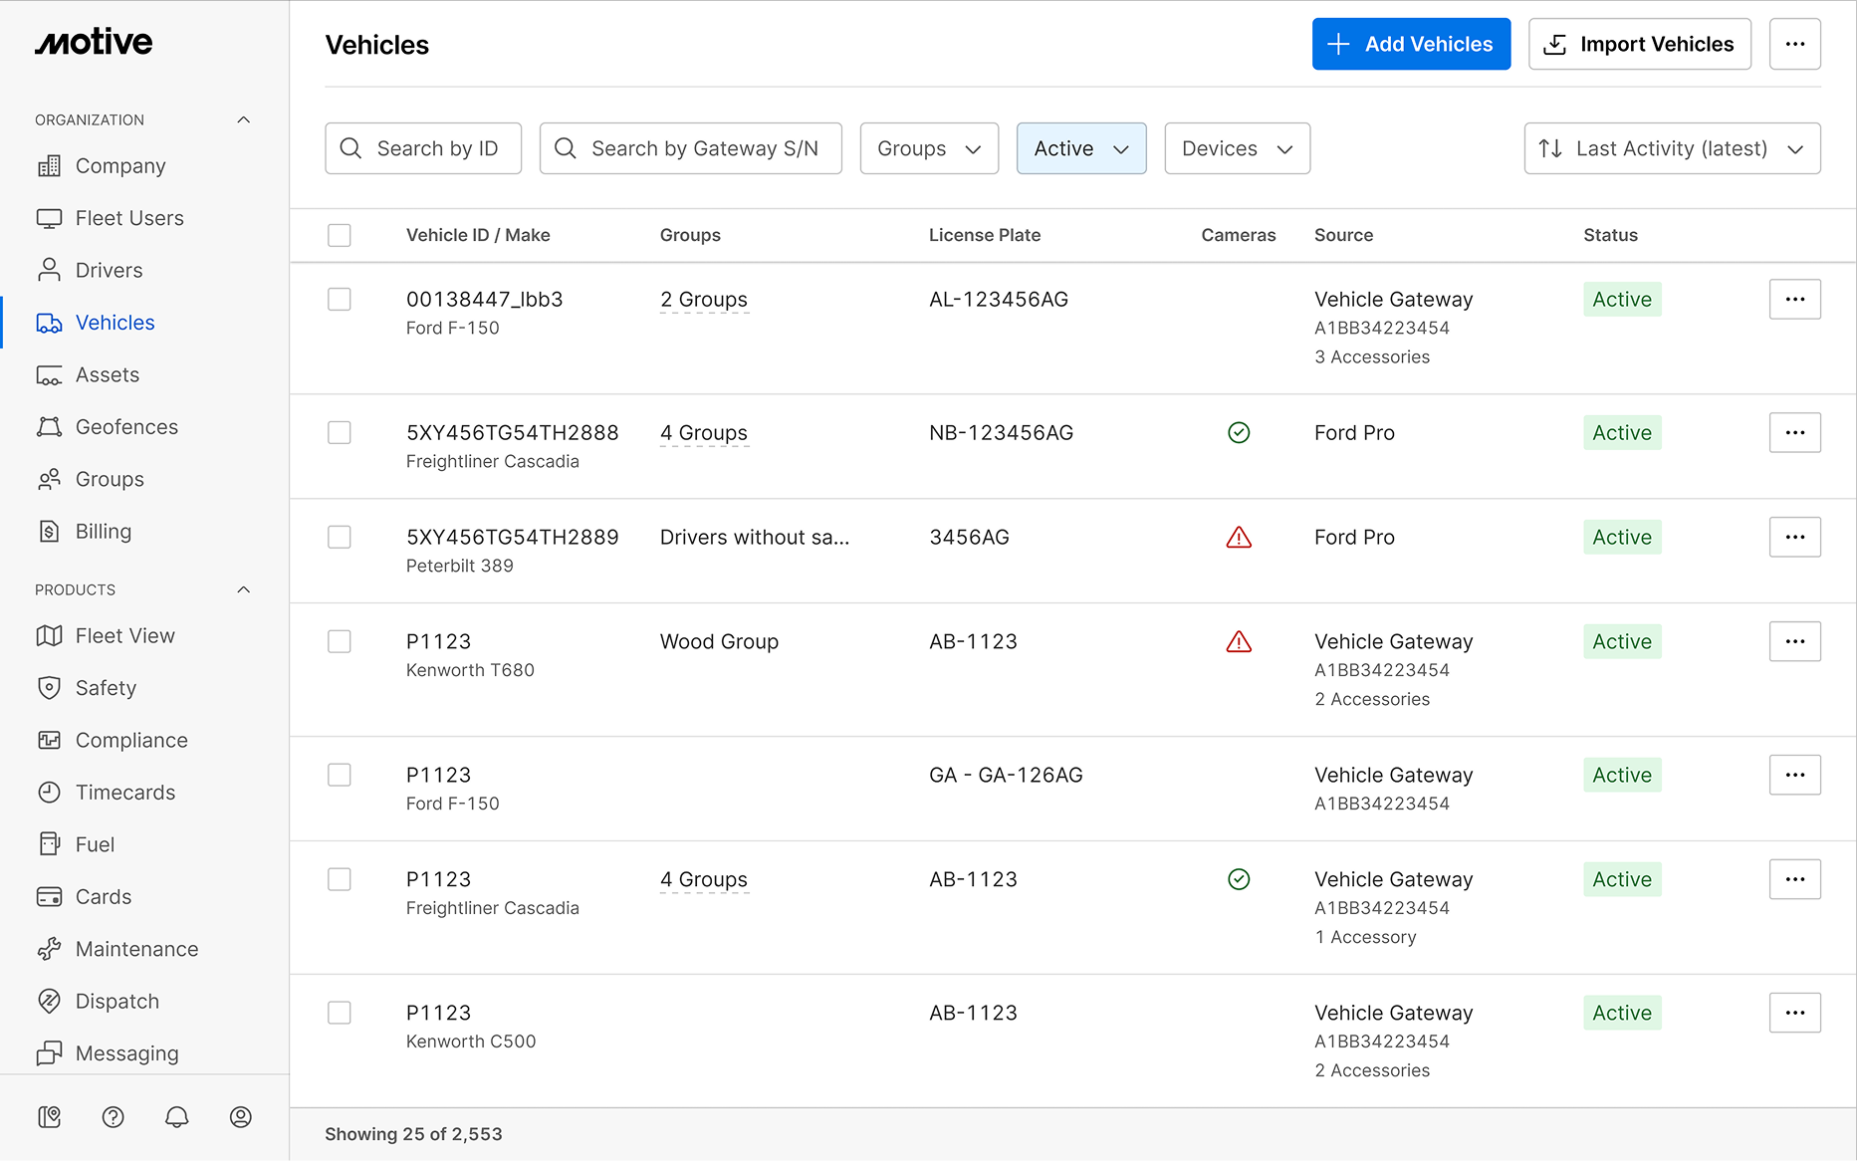Check the 5XY456TG54TH2888 row checkbox
Screen dimensions: 1857x1161
coord(340,432)
